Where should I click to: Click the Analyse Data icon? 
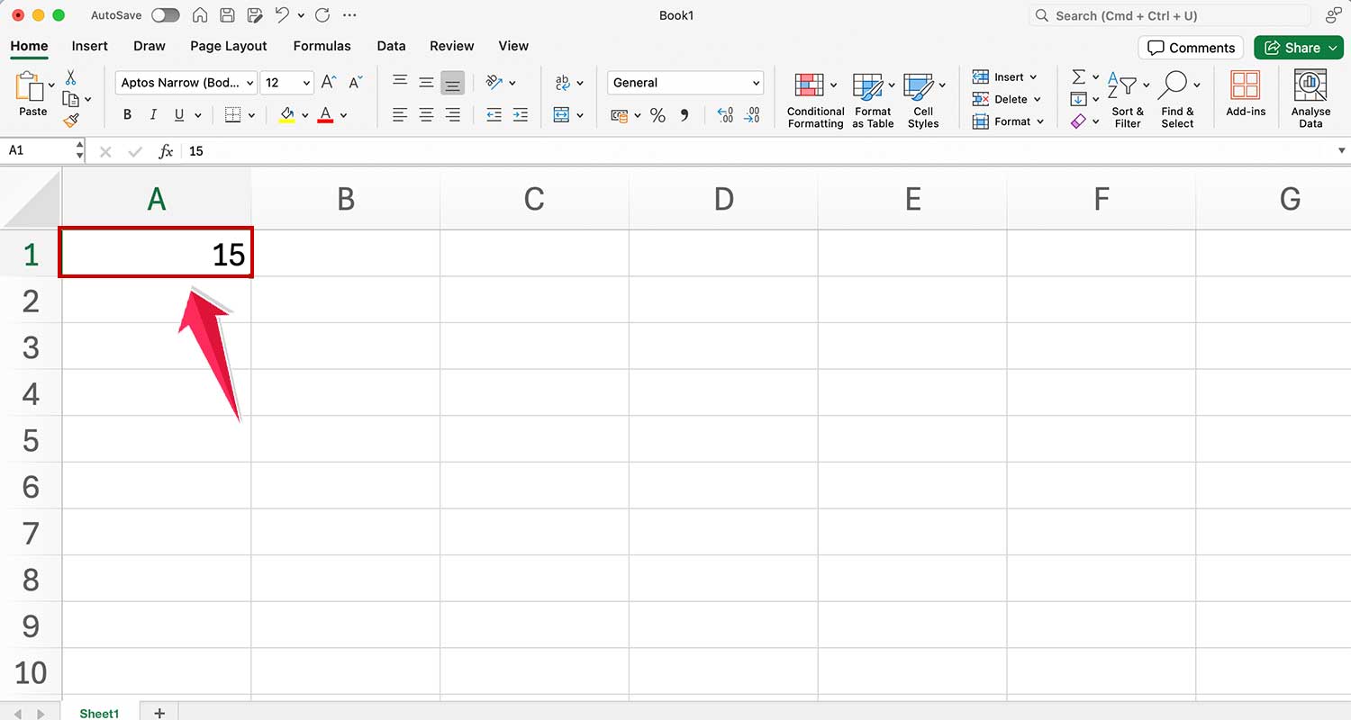(1310, 97)
